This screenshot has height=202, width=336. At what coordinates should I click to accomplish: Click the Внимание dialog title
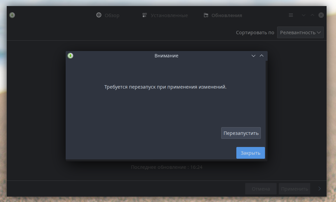coord(166,56)
